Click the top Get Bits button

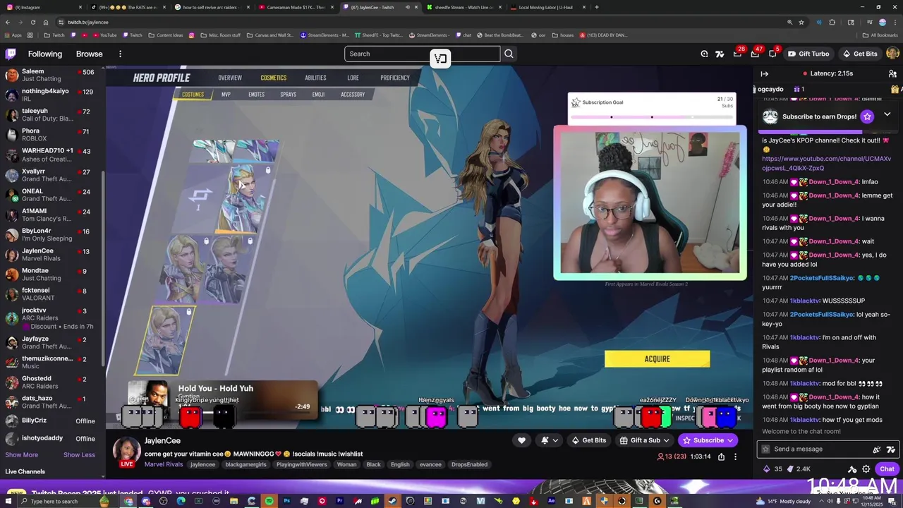pos(860,54)
